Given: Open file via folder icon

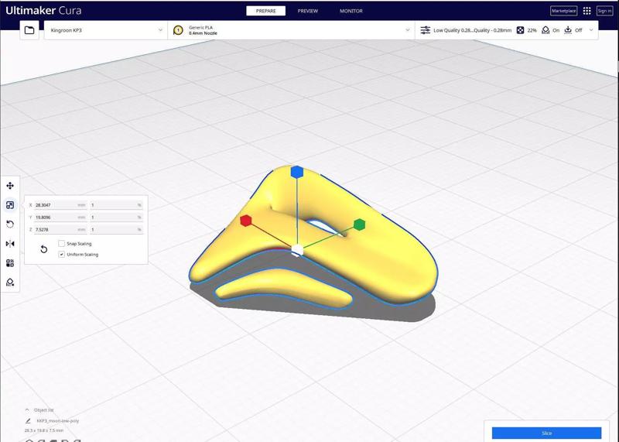Looking at the screenshot, I should click(29, 30).
